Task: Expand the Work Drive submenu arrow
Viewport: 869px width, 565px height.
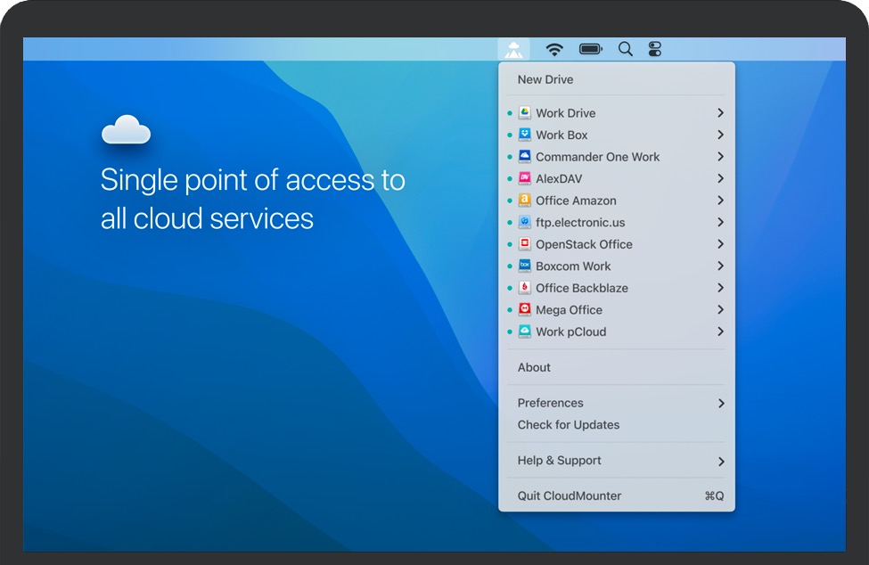Action: click(720, 112)
